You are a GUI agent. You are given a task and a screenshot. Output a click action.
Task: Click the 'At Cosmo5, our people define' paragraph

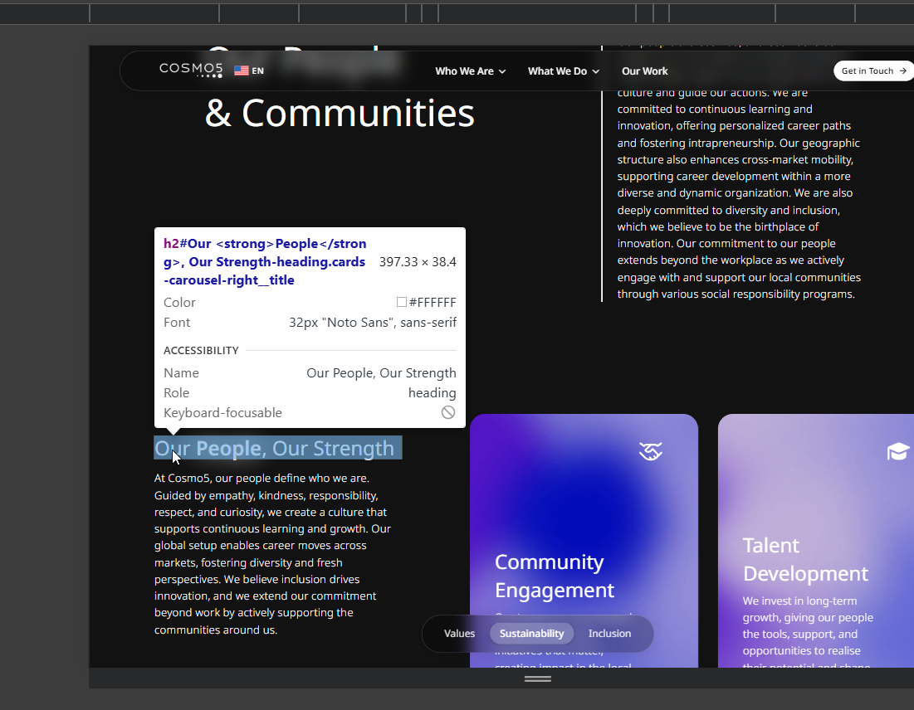[x=273, y=554]
